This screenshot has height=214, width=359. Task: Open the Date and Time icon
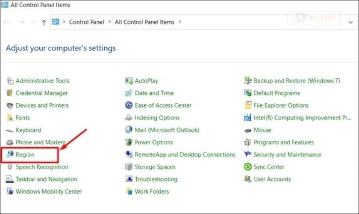pos(129,93)
